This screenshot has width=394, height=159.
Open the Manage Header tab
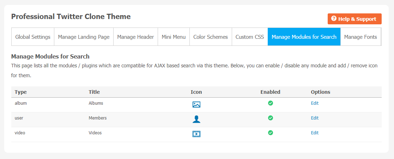coord(135,37)
